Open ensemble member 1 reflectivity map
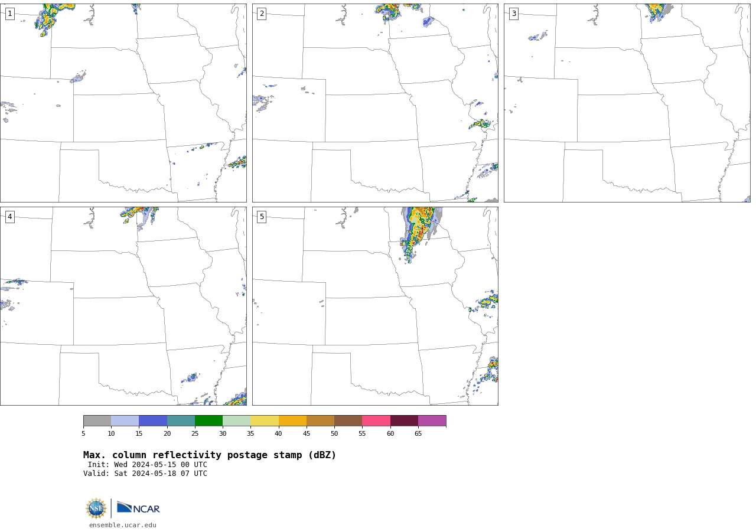 tap(123, 103)
